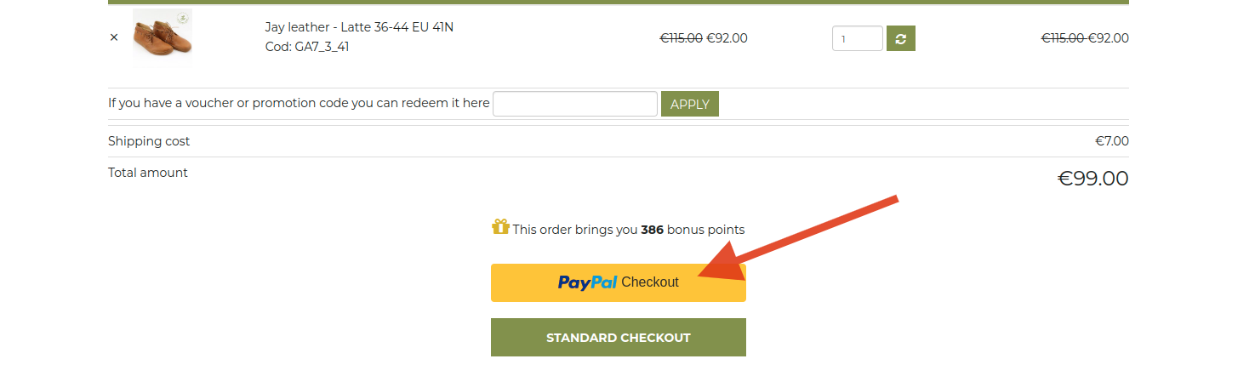The image size is (1255, 376).
Task: Apply the promotion code with APPLY
Action: (690, 104)
